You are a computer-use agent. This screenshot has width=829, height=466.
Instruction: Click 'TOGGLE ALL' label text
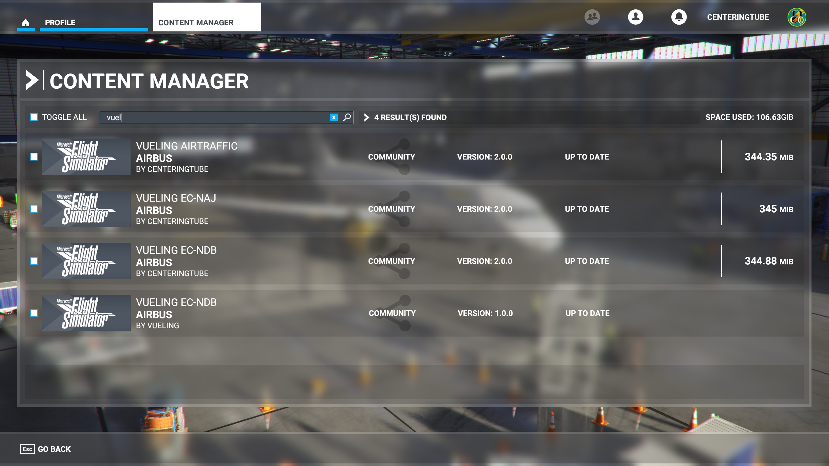click(64, 117)
